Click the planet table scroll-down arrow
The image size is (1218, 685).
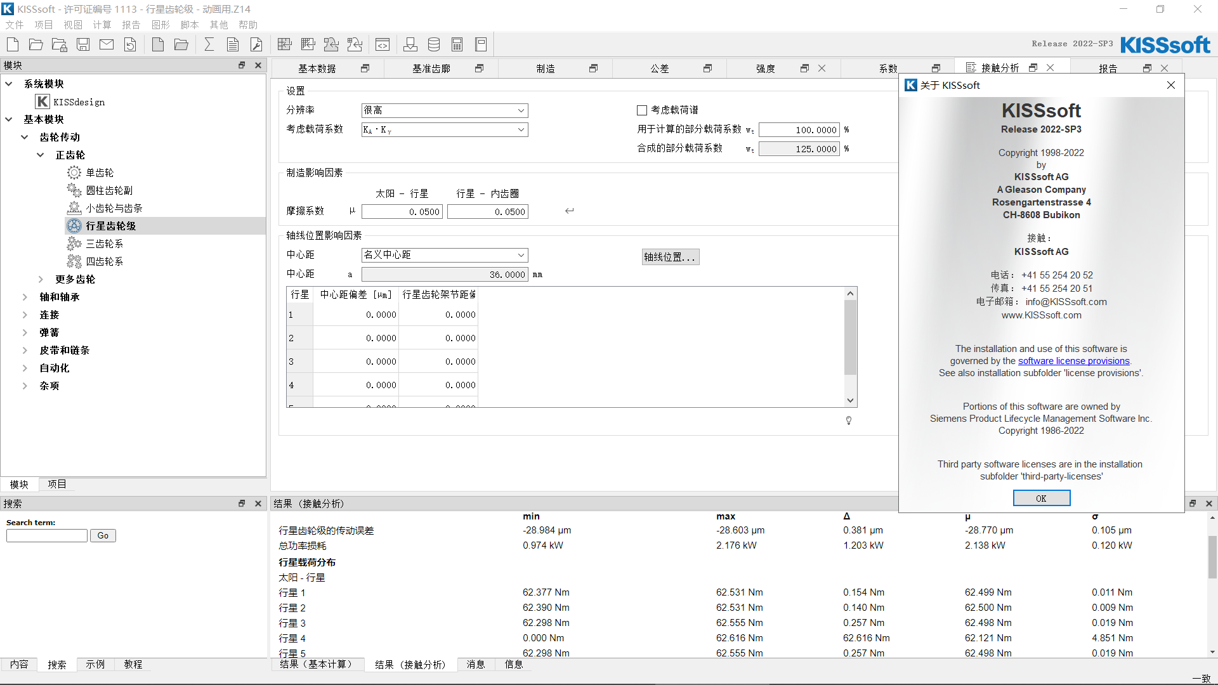pos(851,401)
